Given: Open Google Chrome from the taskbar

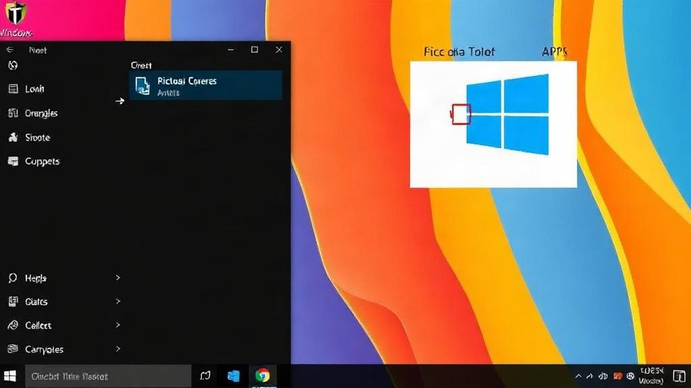Looking at the screenshot, I should [x=262, y=376].
